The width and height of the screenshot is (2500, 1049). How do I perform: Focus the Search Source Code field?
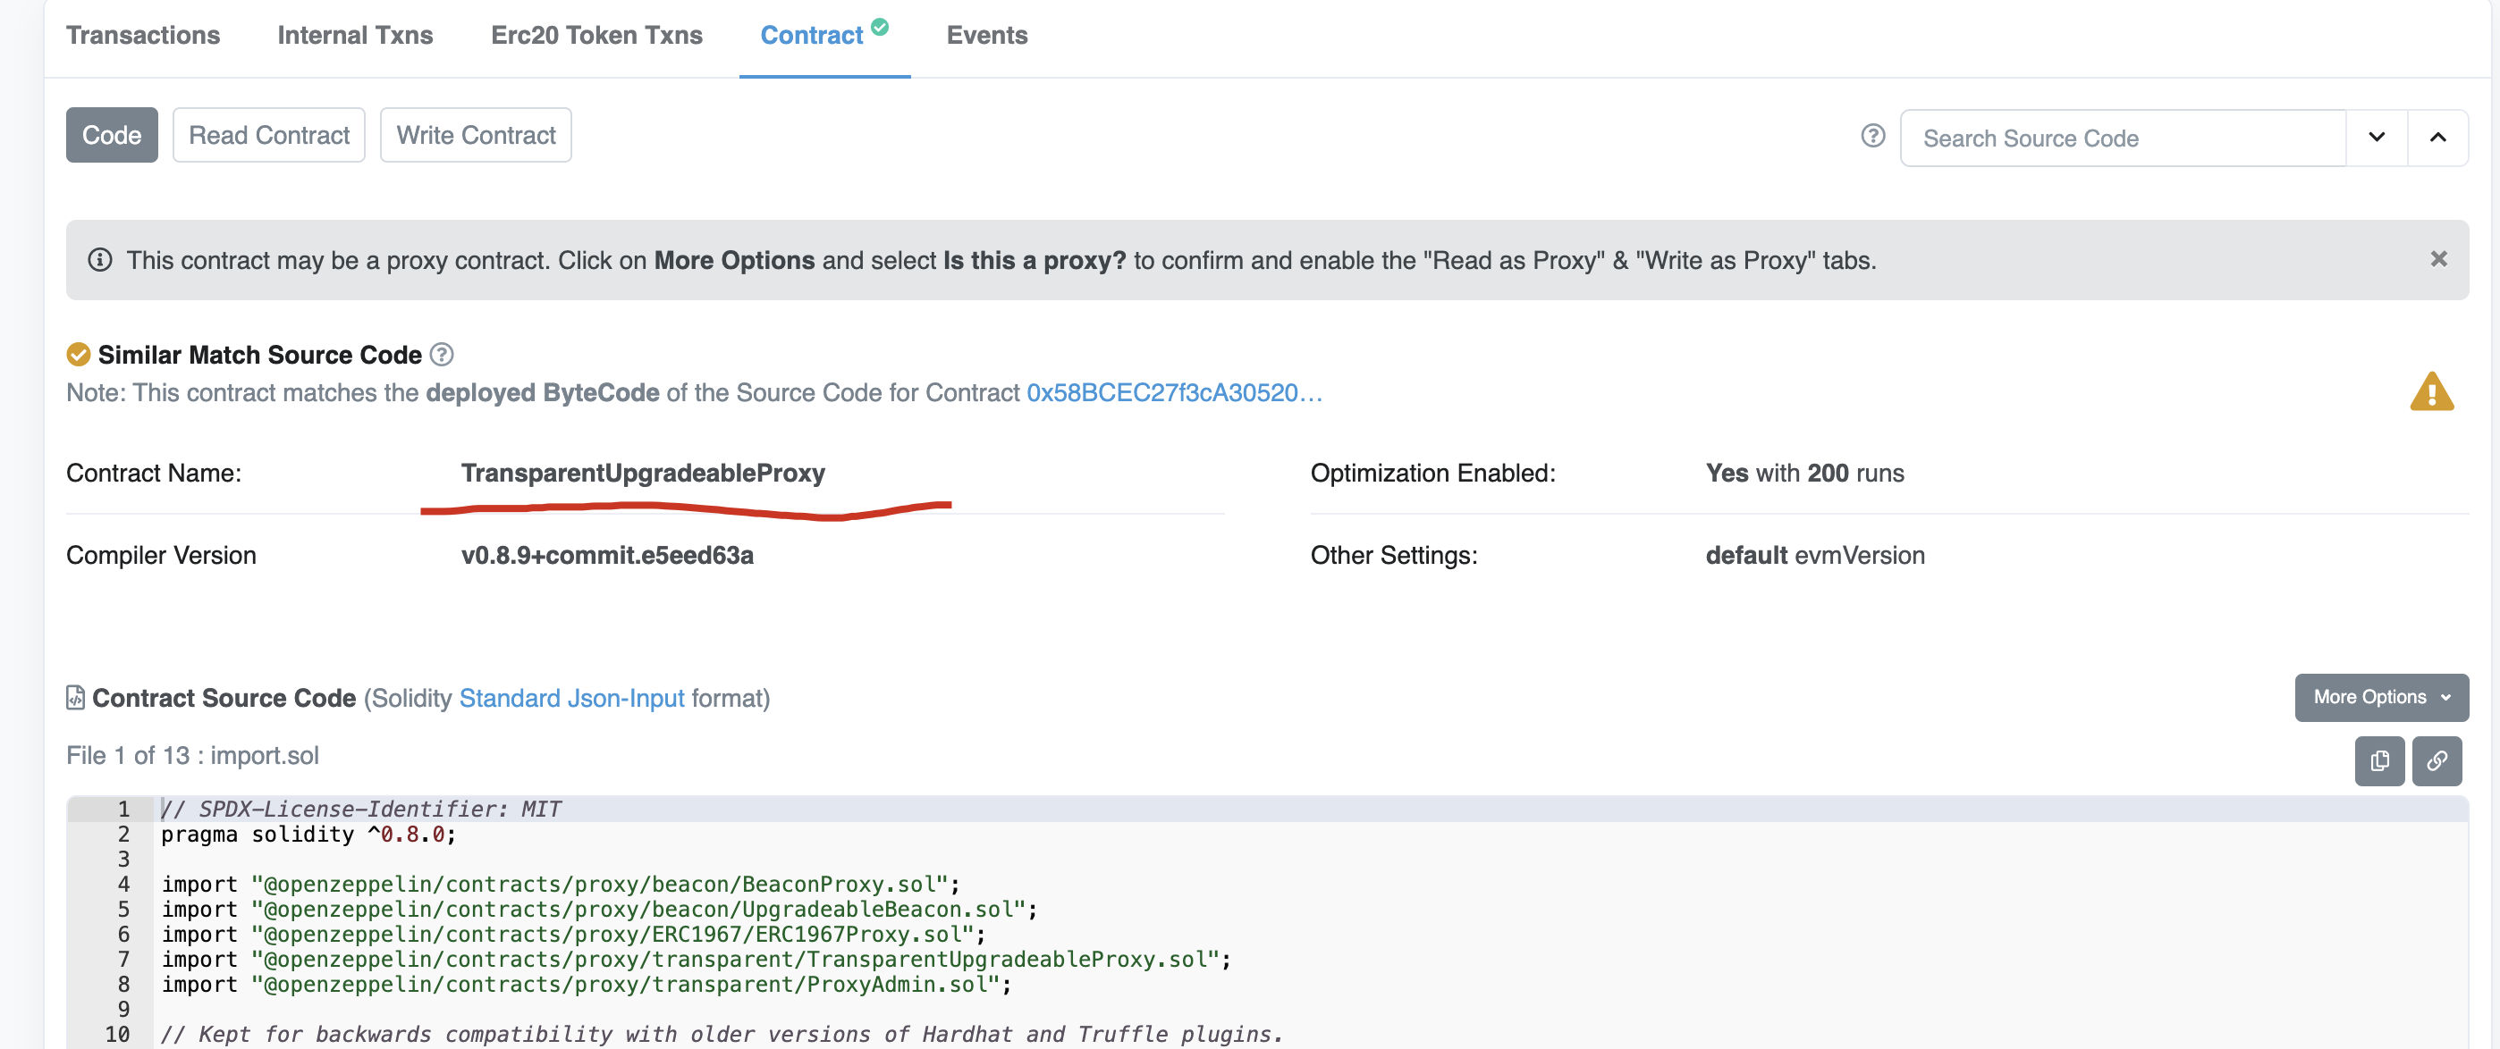click(2123, 138)
